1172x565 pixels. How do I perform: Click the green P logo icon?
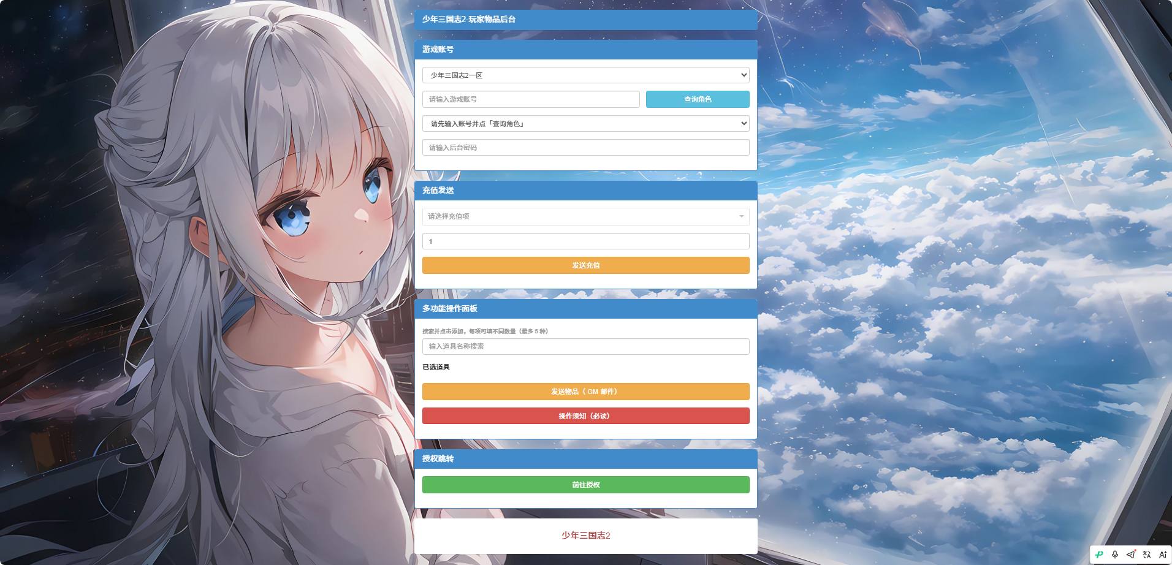(1099, 555)
